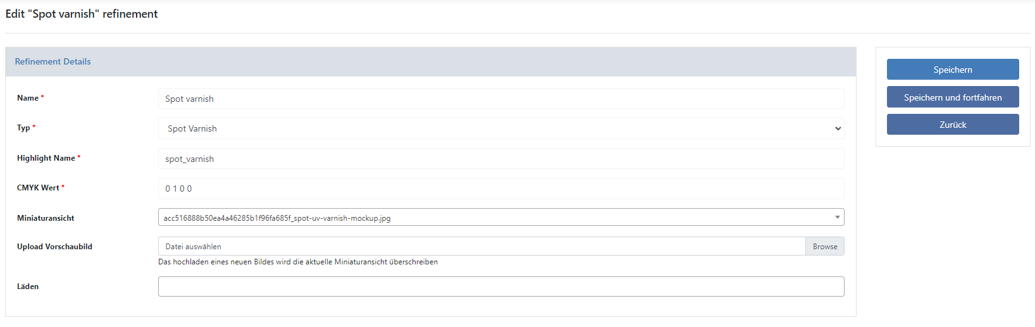Focus the Name input field
Image resolution: width=1035 pixels, height=327 pixels.
click(x=501, y=99)
